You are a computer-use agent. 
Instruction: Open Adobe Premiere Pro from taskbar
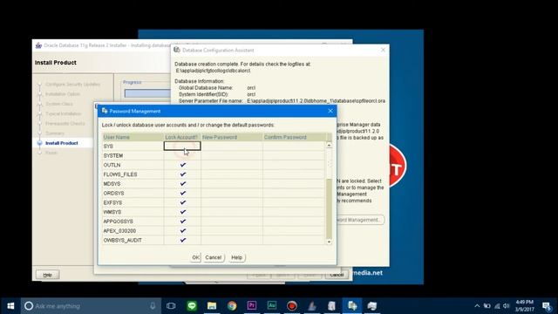click(x=252, y=306)
